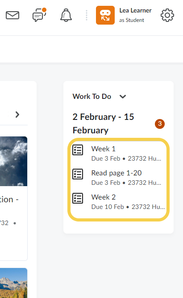This screenshot has width=183, height=298.
Task: Click the orange masked impersonation avatar
Action: pyautogui.click(x=105, y=15)
